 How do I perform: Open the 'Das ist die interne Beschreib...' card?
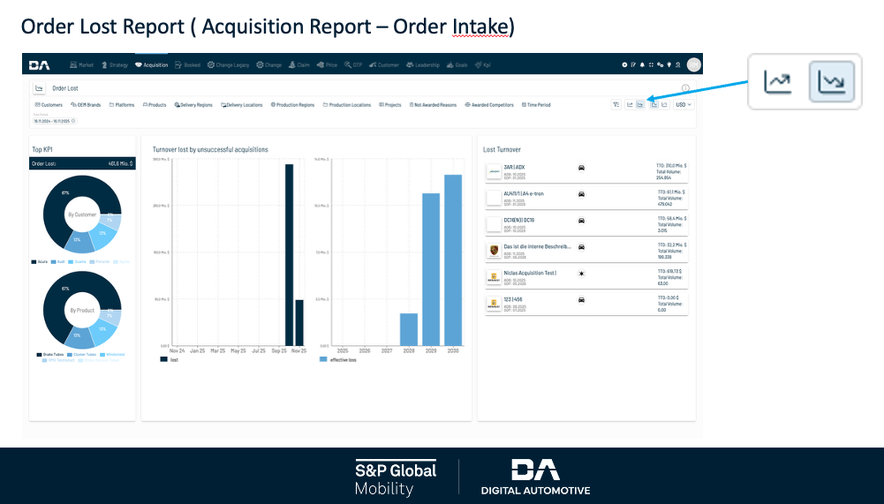coord(586,251)
